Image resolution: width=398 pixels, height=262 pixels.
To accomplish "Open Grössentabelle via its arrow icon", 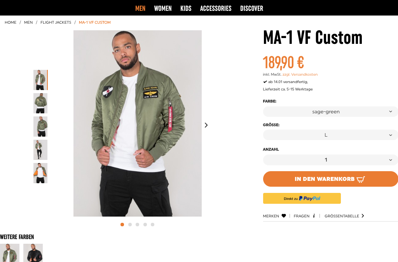I will 363,216.
